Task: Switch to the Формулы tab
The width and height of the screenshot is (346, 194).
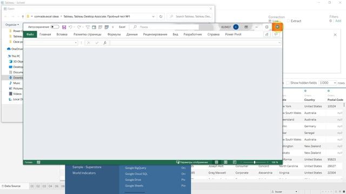Action: [114, 34]
